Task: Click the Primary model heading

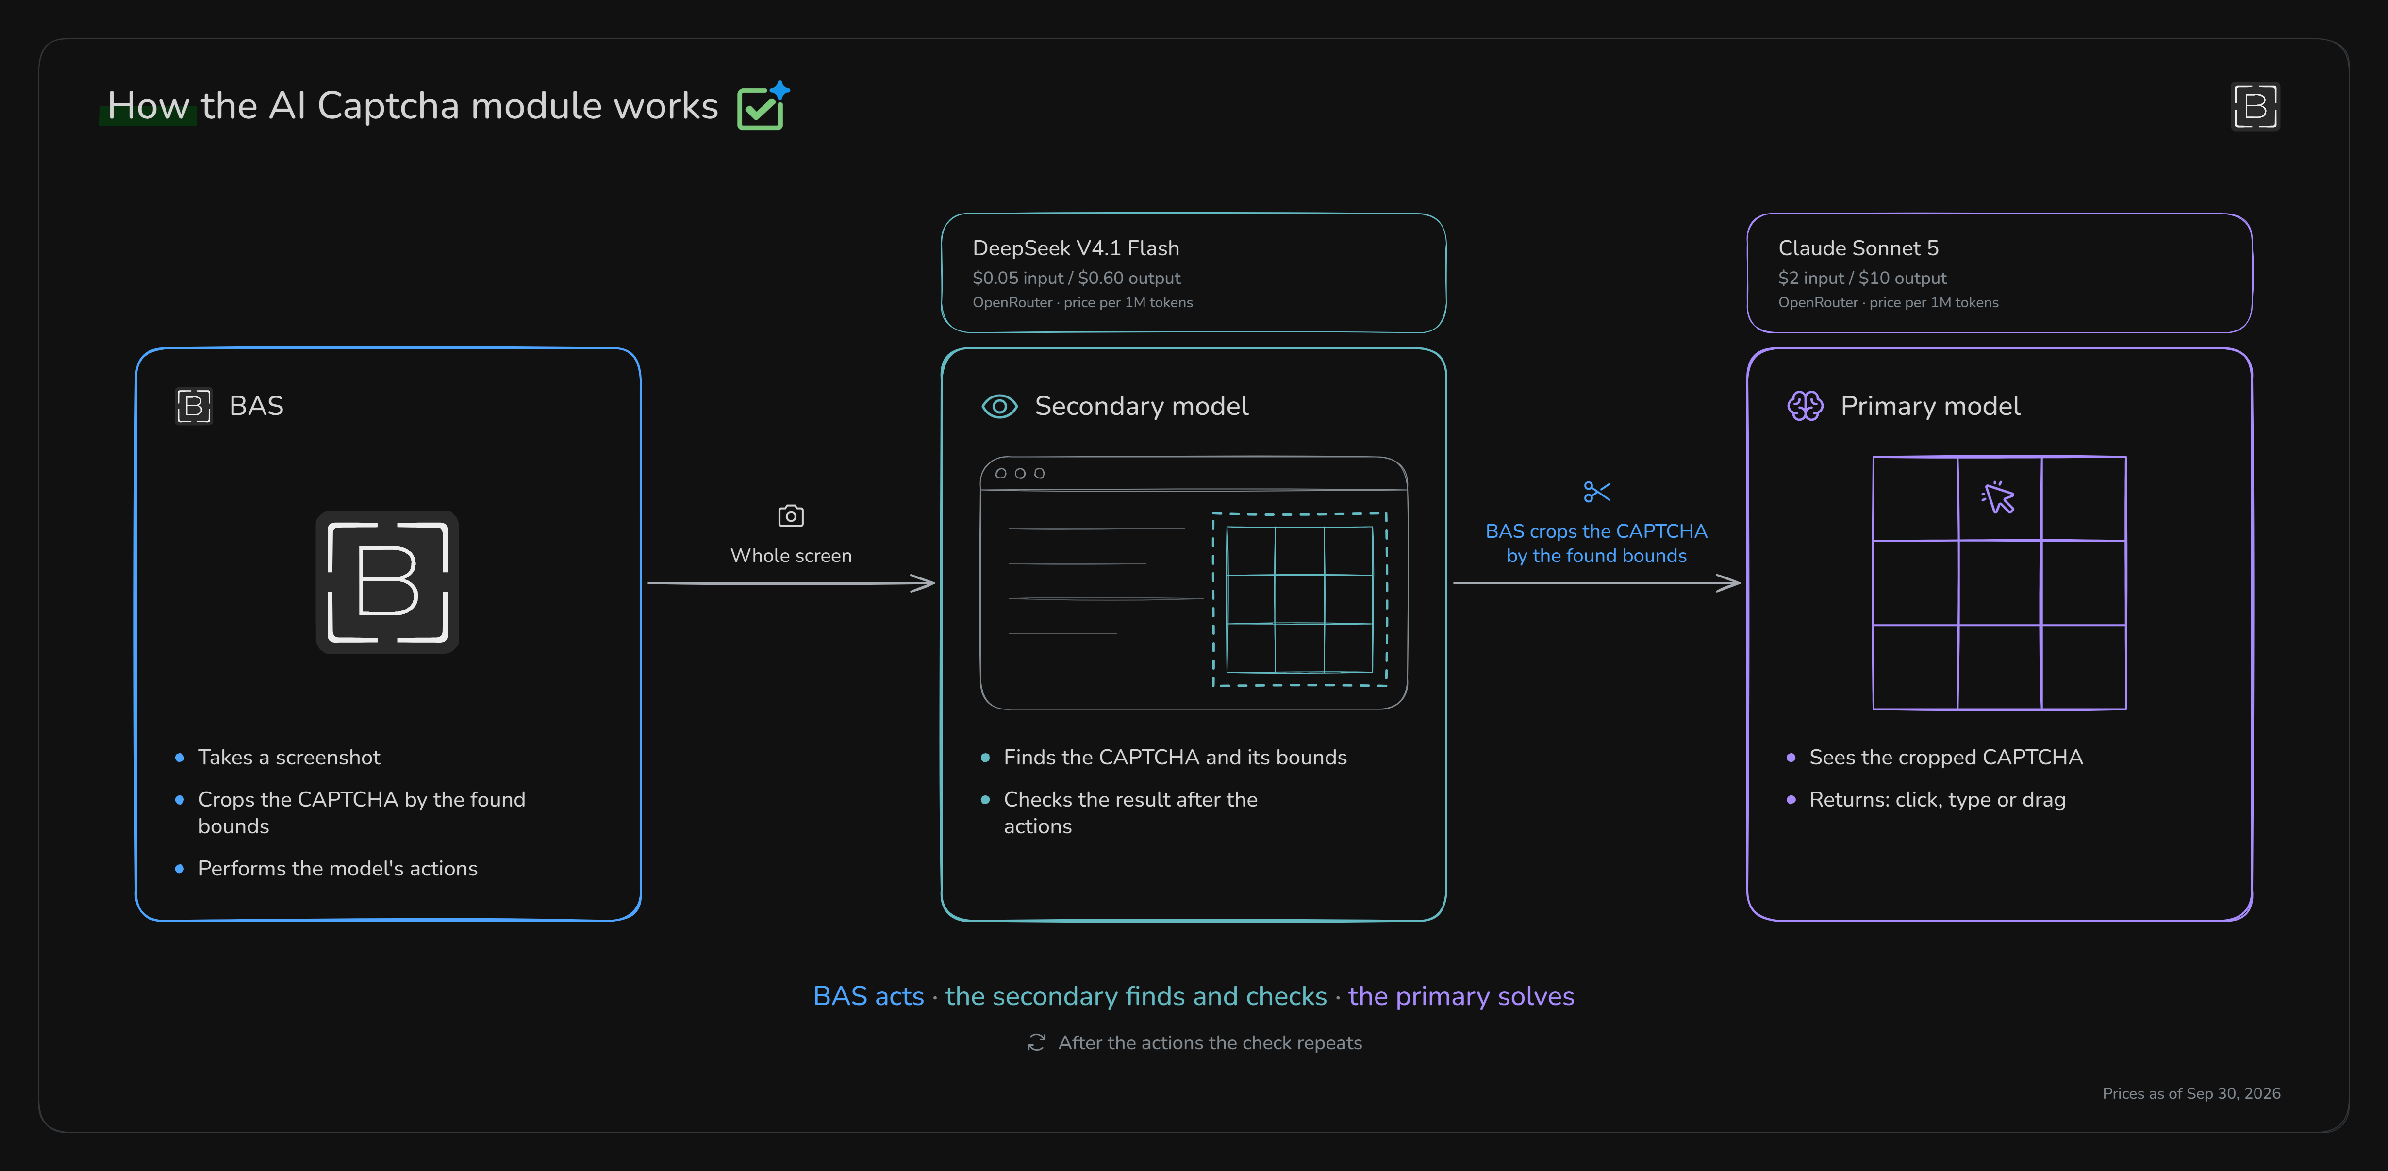Action: pyautogui.click(x=1930, y=406)
